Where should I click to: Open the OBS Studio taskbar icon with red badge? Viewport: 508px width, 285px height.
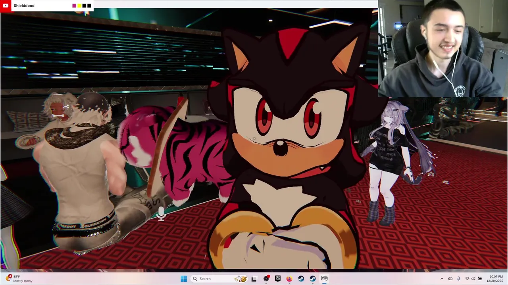click(x=266, y=279)
